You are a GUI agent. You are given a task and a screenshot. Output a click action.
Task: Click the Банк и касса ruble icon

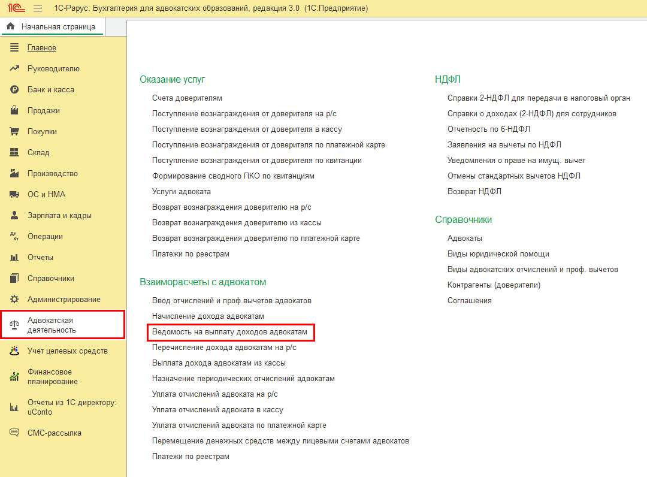15,90
